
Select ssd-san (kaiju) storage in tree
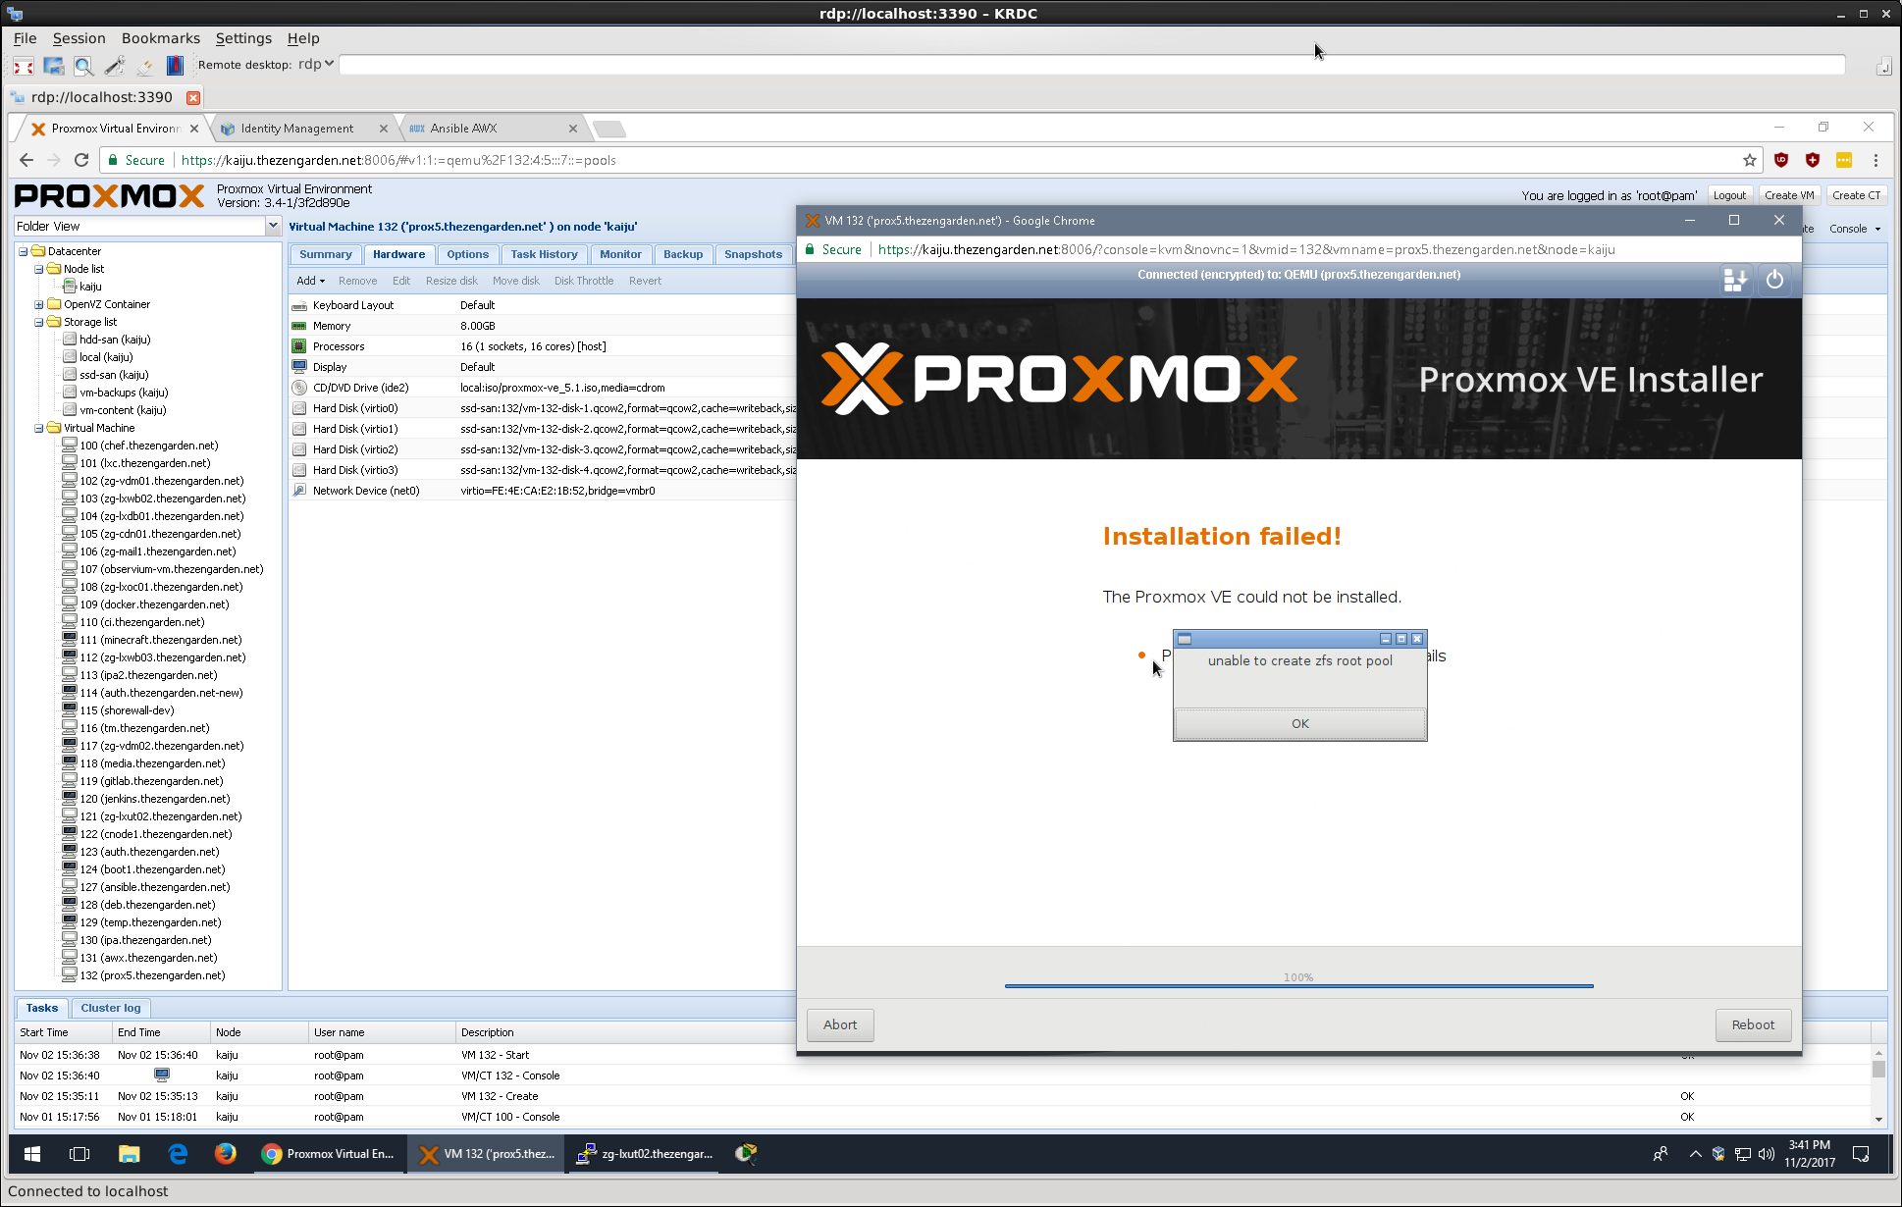[x=114, y=375]
